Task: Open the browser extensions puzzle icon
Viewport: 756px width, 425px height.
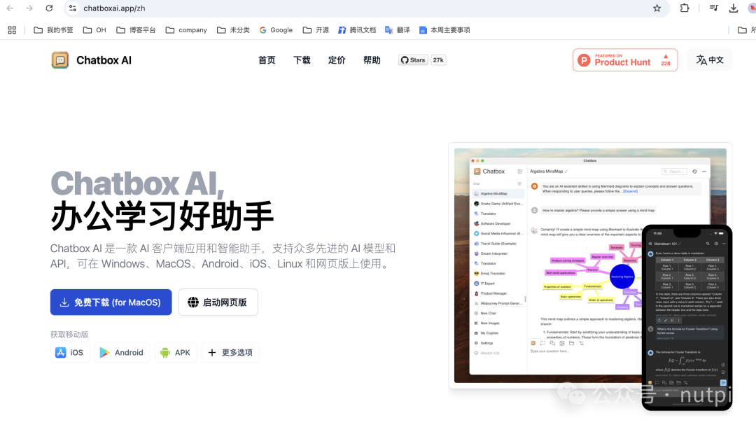Action: pos(685,8)
